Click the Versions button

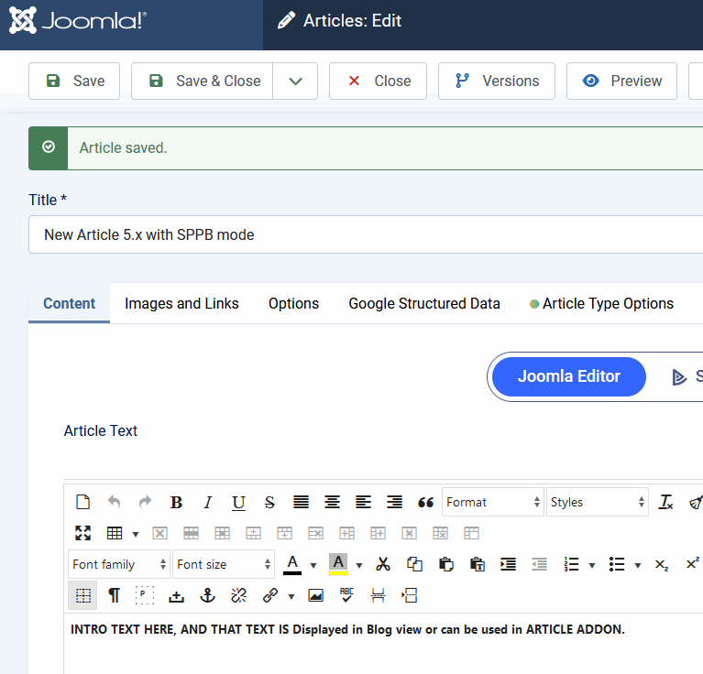click(496, 81)
